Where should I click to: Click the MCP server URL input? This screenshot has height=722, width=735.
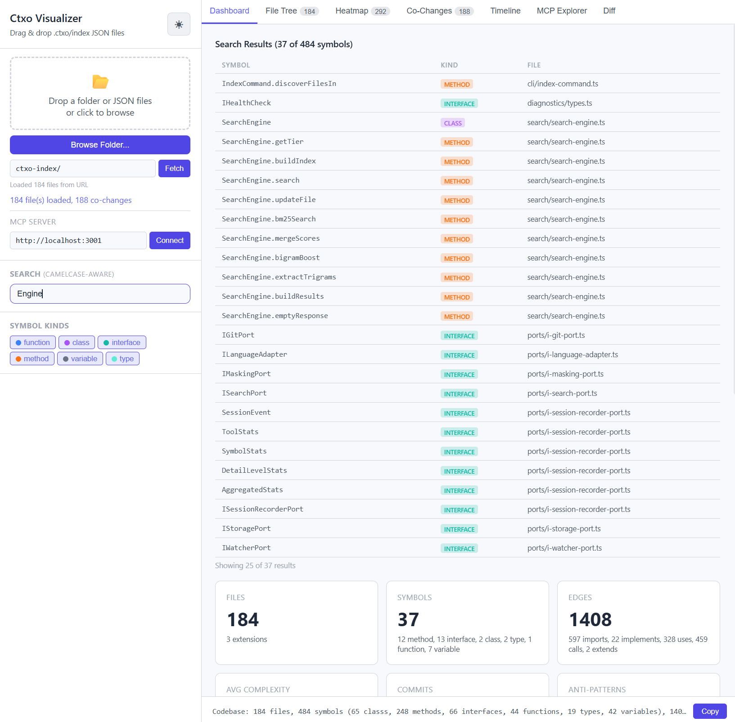(78, 240)
